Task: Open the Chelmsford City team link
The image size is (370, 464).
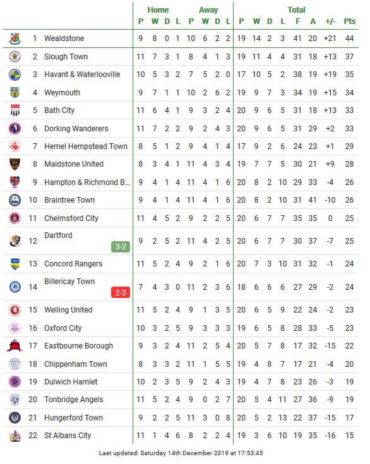Action: (71, 218)
